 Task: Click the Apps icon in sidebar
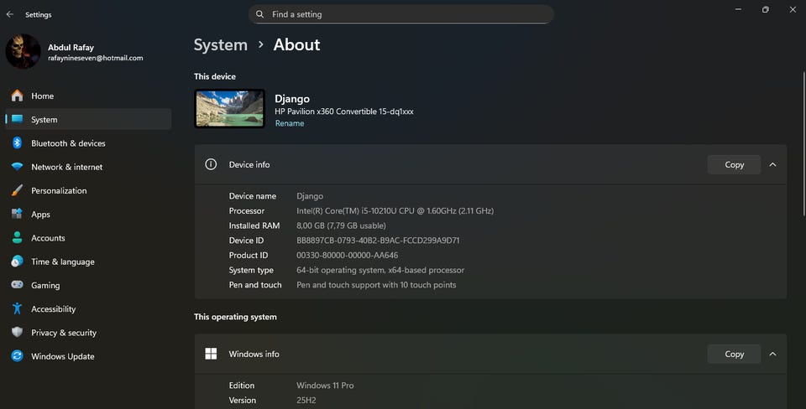point(17,214)
